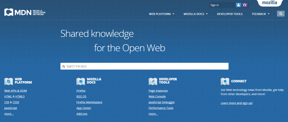Open the Firefox Marketplace link
The image size is (288, 122).
coord(89,102)
